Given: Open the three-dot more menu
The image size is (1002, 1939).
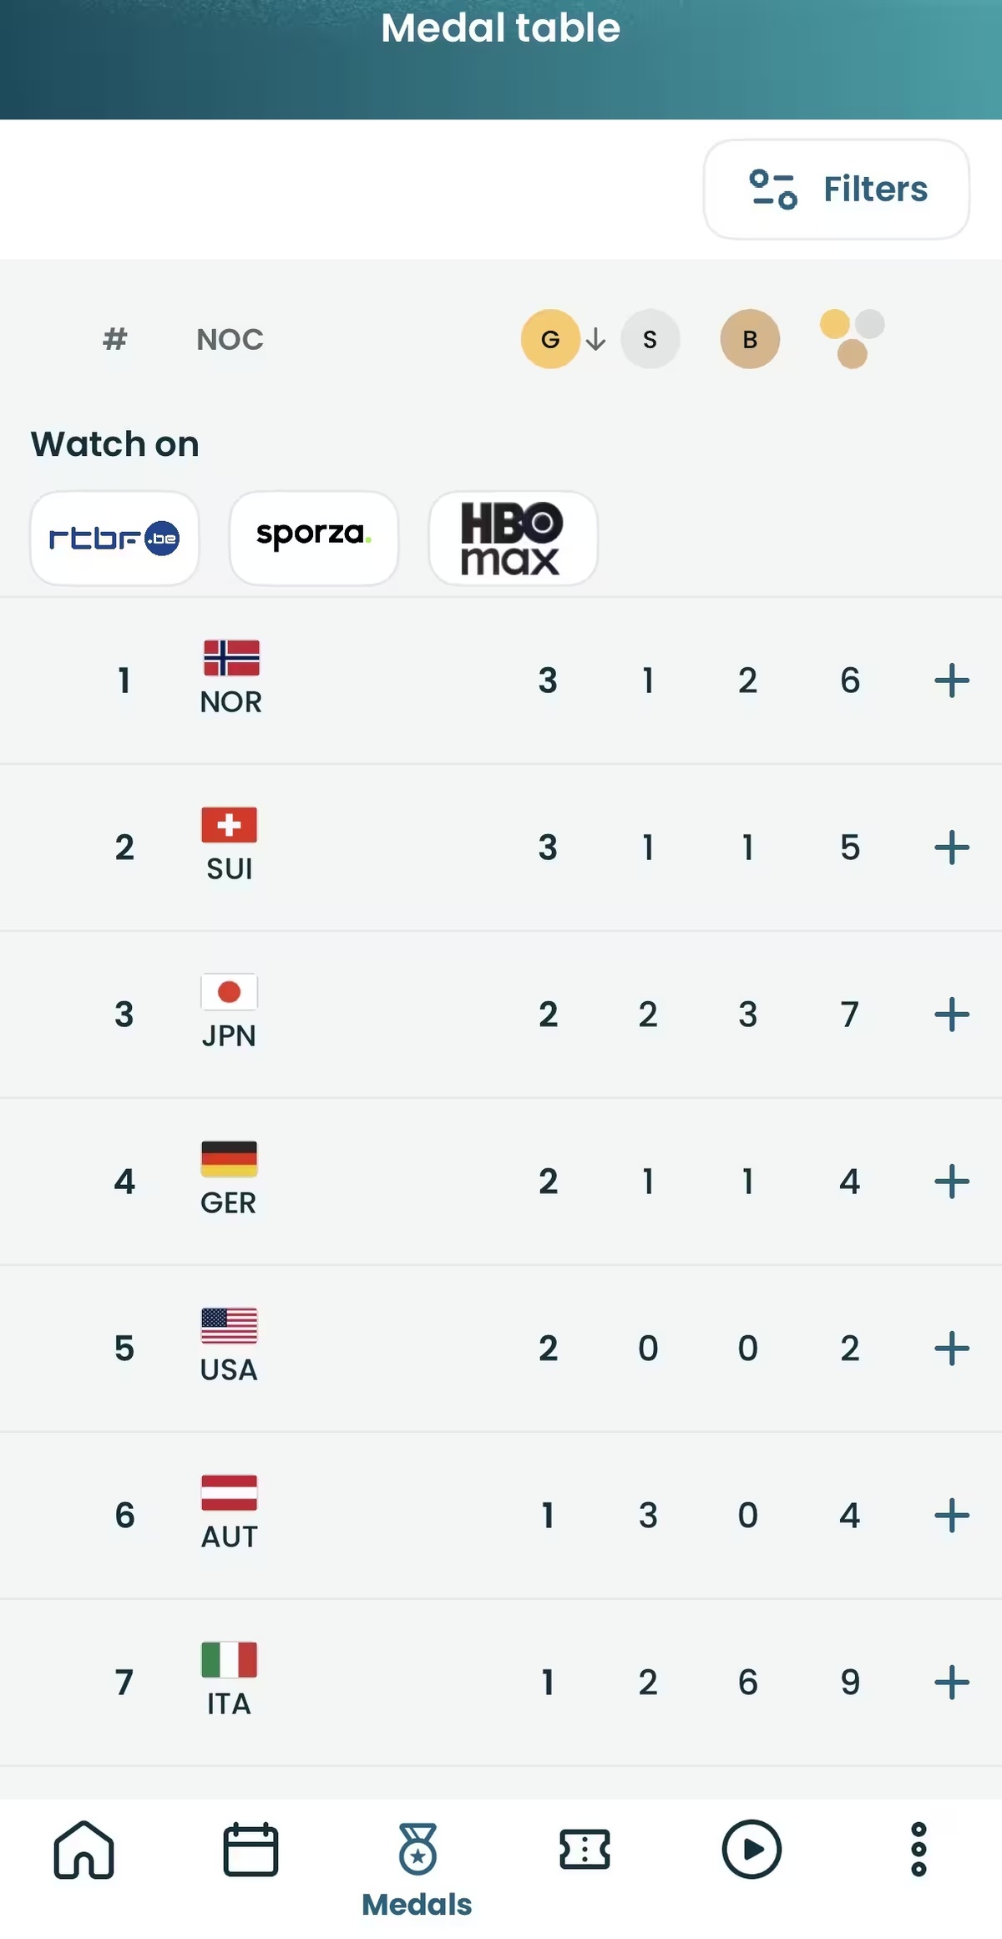Looking at the screenshot, I should point(918,1850).
